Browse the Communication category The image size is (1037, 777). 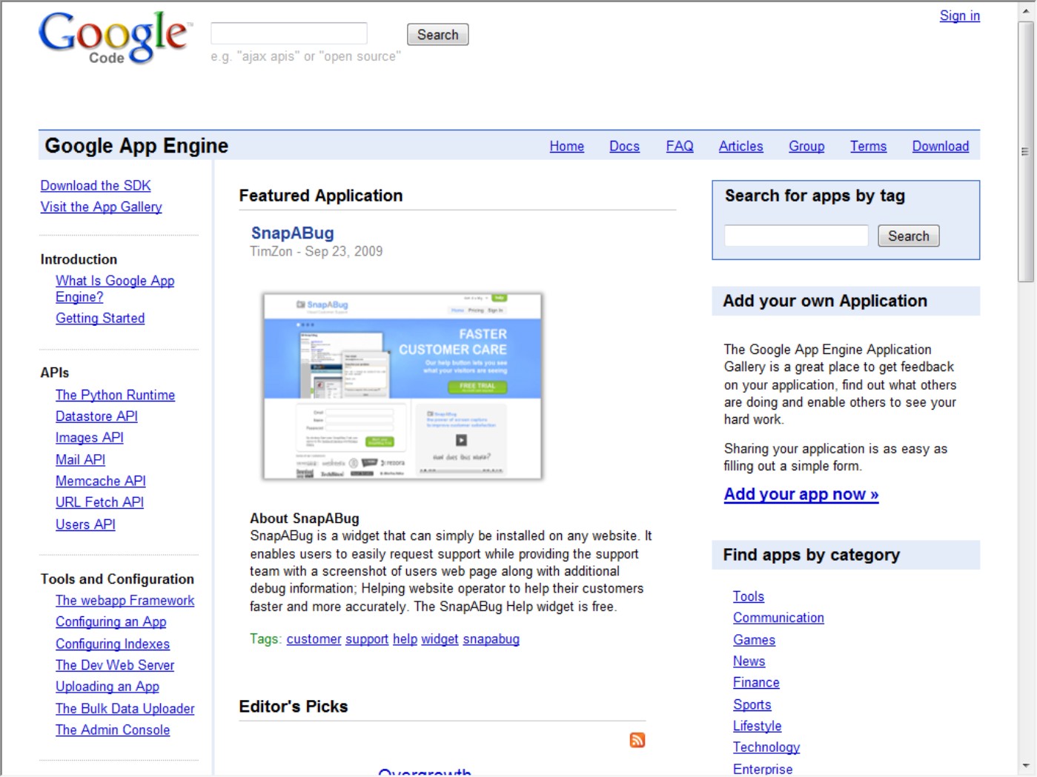tap(779, 618)
